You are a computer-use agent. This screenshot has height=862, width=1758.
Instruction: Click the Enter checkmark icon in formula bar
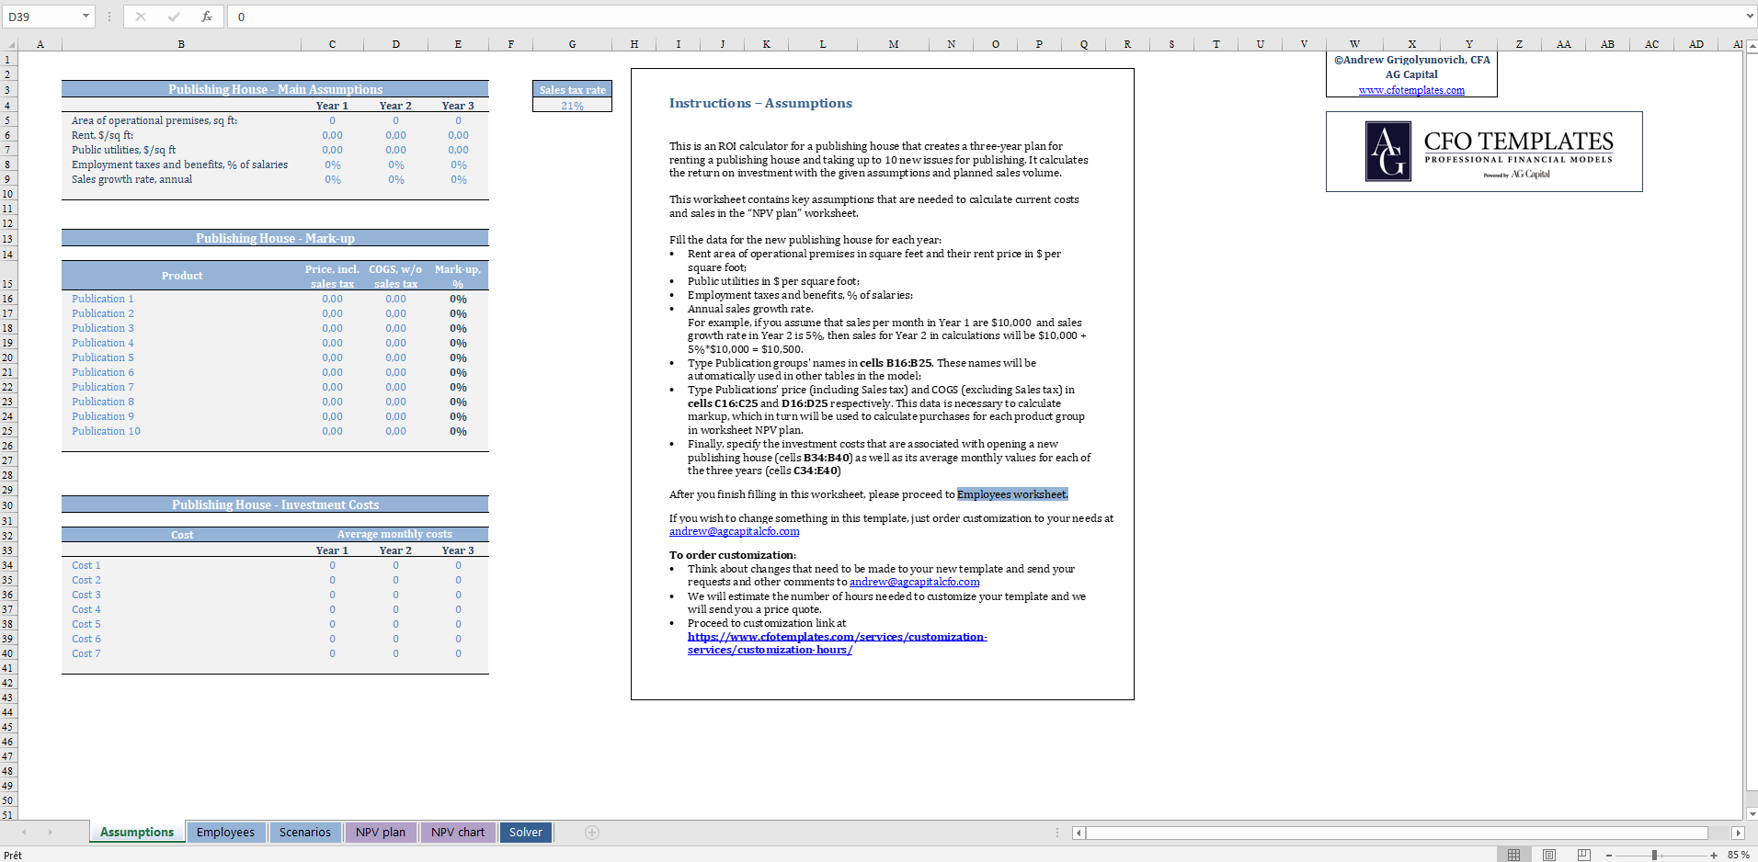point(174,17)
